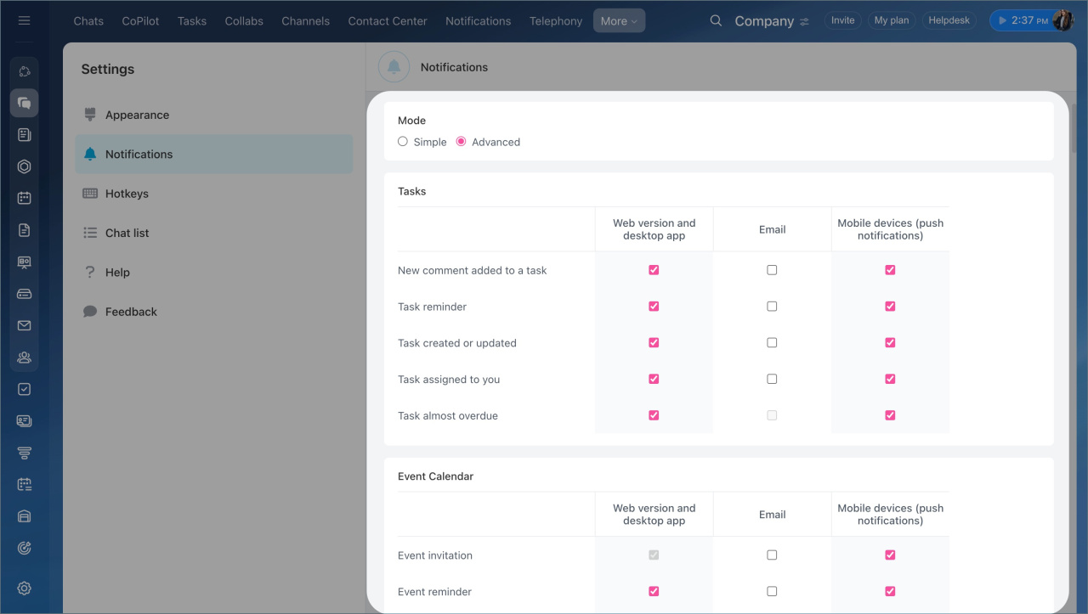Click the settings panel vertical scrollbar

coord(1073,127)
